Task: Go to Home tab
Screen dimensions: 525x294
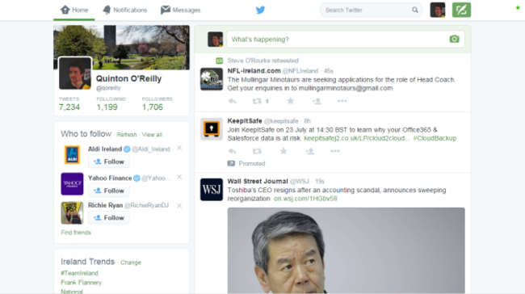Action: [x=74, y=10]
